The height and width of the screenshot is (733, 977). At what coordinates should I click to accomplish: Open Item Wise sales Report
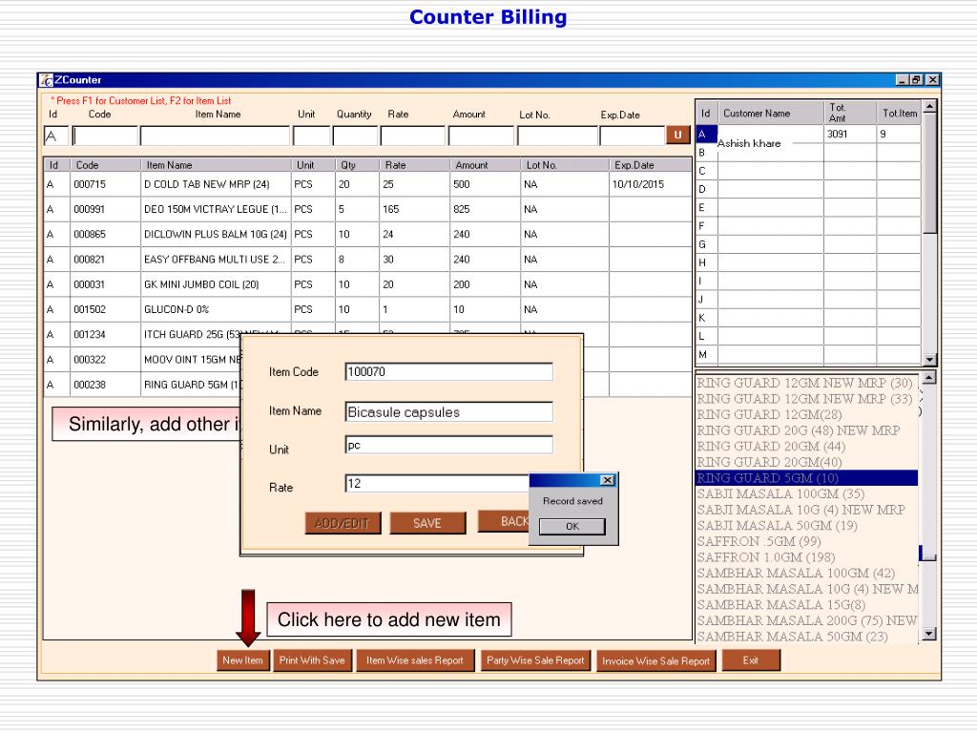click(x=415, y=660)
